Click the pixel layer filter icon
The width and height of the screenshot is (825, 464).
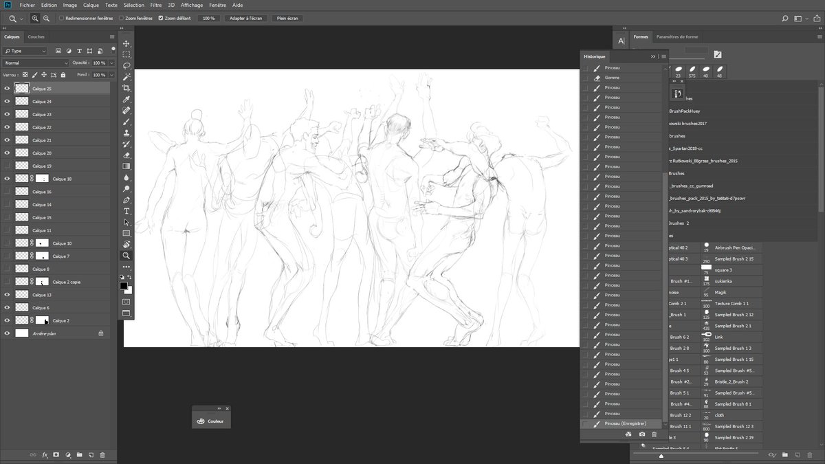pyautogui.click(x=58, y=51)
